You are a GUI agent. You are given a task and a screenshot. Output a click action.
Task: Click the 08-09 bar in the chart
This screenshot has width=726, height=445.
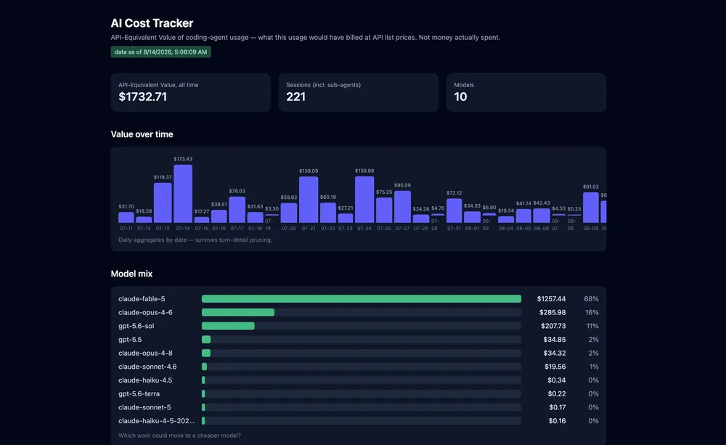tap(591, 208)
